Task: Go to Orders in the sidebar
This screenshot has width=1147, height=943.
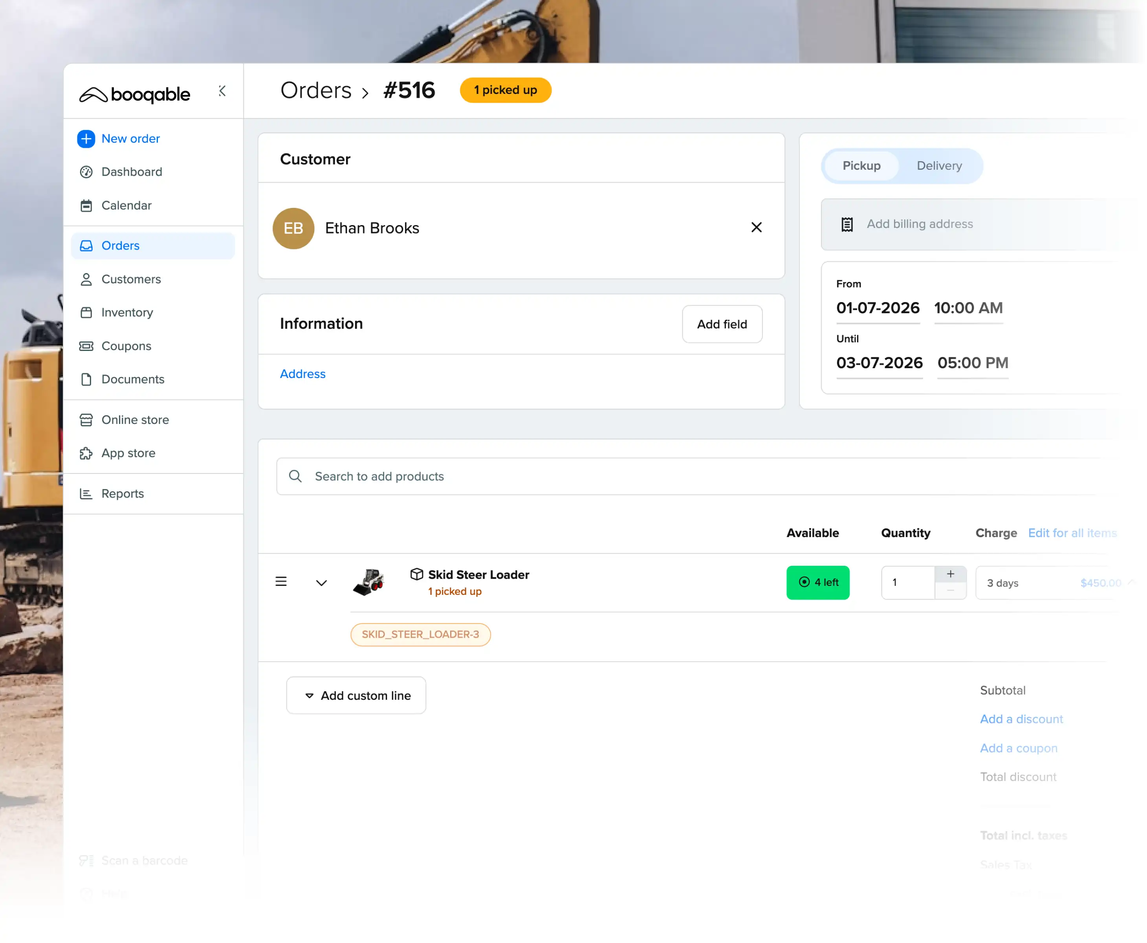Action: (x=153, y=246)
